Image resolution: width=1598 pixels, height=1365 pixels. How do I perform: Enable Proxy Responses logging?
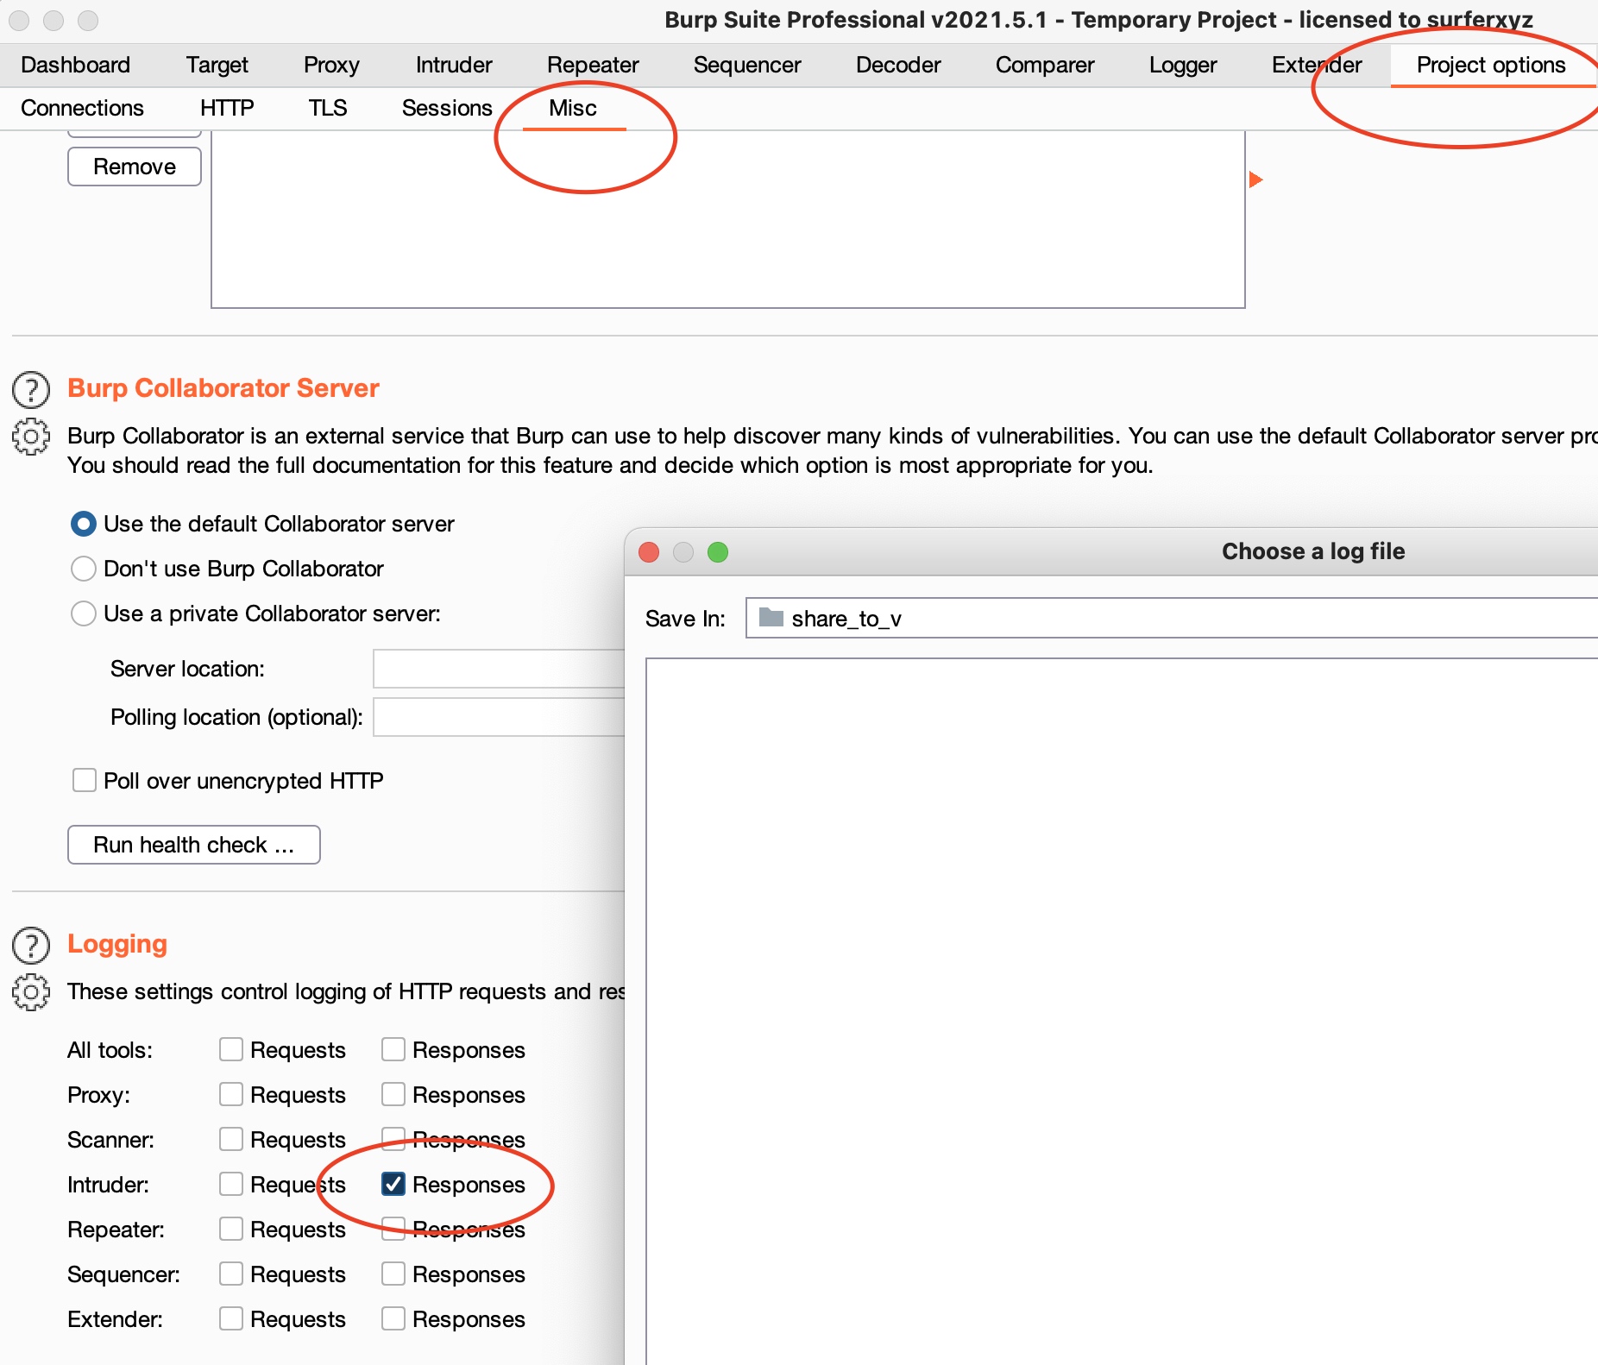(x=393, y=1094)
